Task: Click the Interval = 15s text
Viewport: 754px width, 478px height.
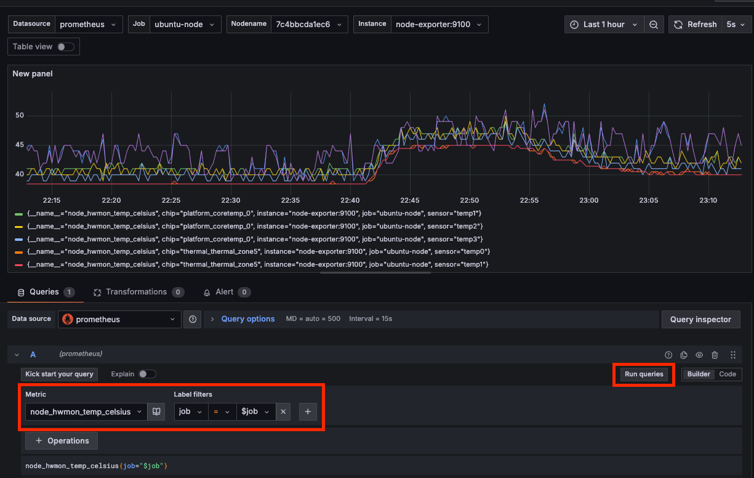Action: click(x=371, y=319)
